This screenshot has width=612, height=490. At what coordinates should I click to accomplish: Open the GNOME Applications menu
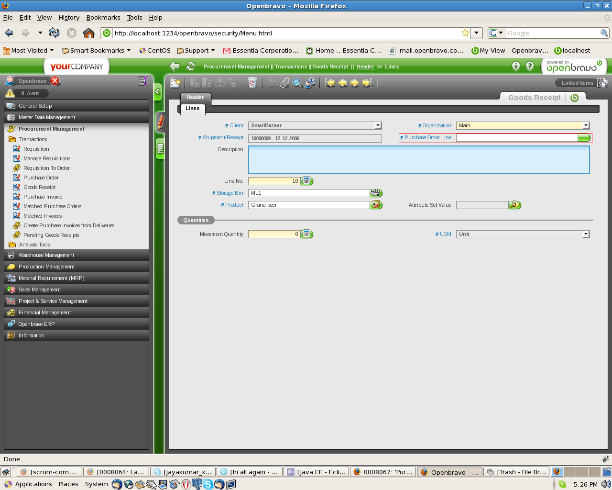click(x=28, y=484)
